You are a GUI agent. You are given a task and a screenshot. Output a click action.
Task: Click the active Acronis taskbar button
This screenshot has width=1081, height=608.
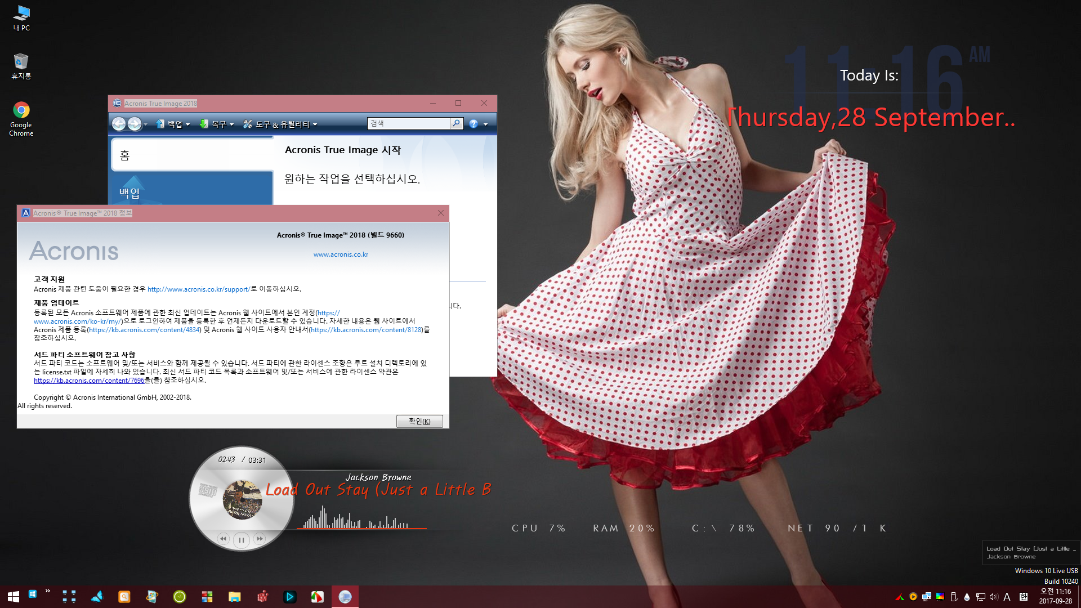coord(345,597)
